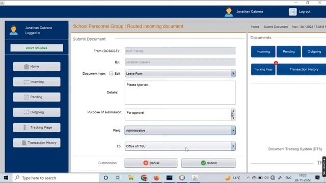326x183 pixels.
Task: Click the sidebar user avatar icon
Action: pyautogui.click(x=14, y=30)
